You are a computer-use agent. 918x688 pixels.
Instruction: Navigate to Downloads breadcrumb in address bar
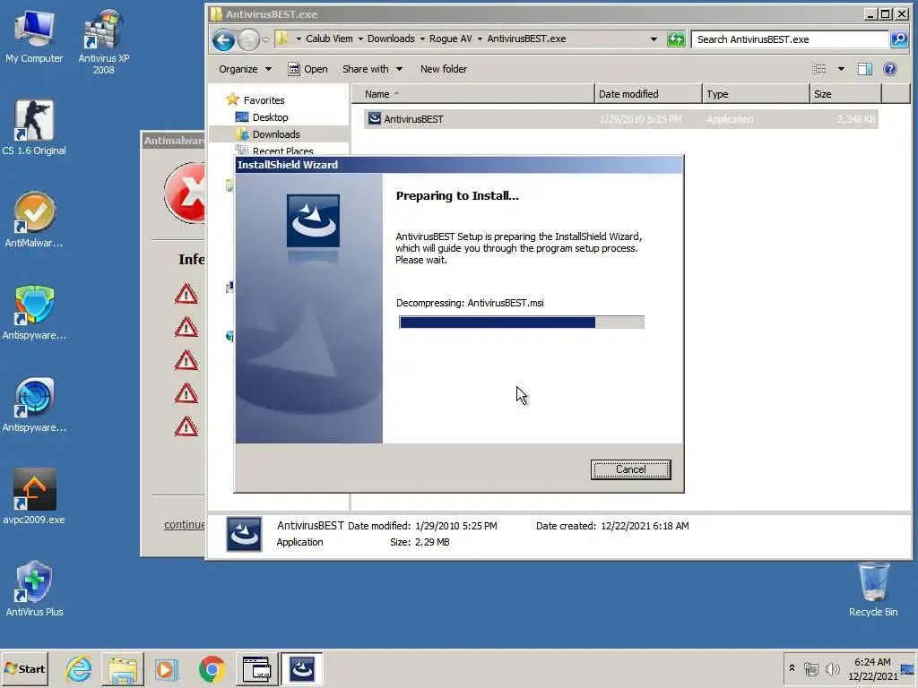(391, 39)
